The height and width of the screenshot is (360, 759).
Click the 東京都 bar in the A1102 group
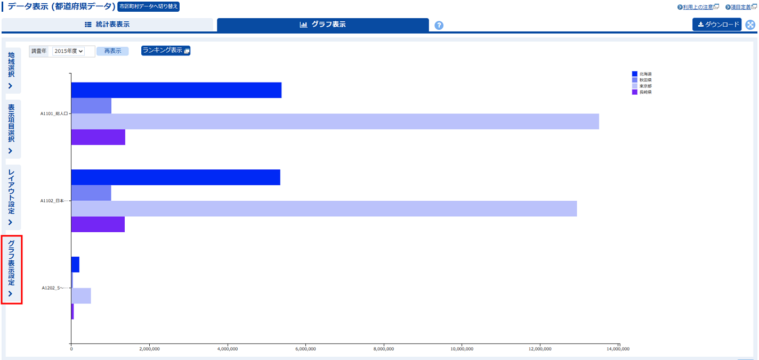pyautogui.click(x=324, y=209)
